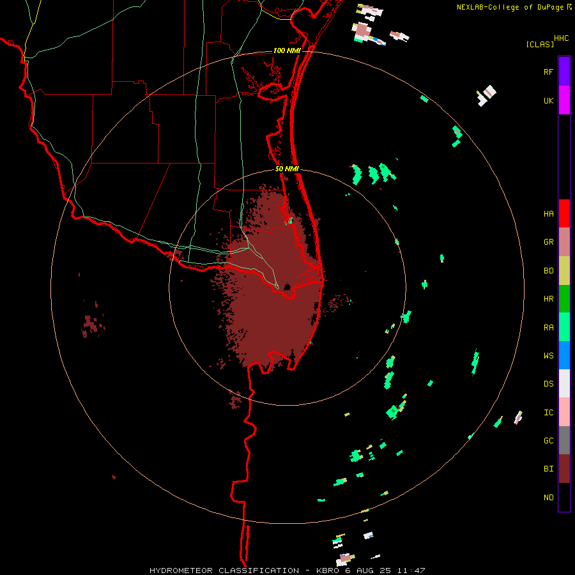Click the IC pink legend swatch
This screenshot has height=575, width=575.
[564, 412]
